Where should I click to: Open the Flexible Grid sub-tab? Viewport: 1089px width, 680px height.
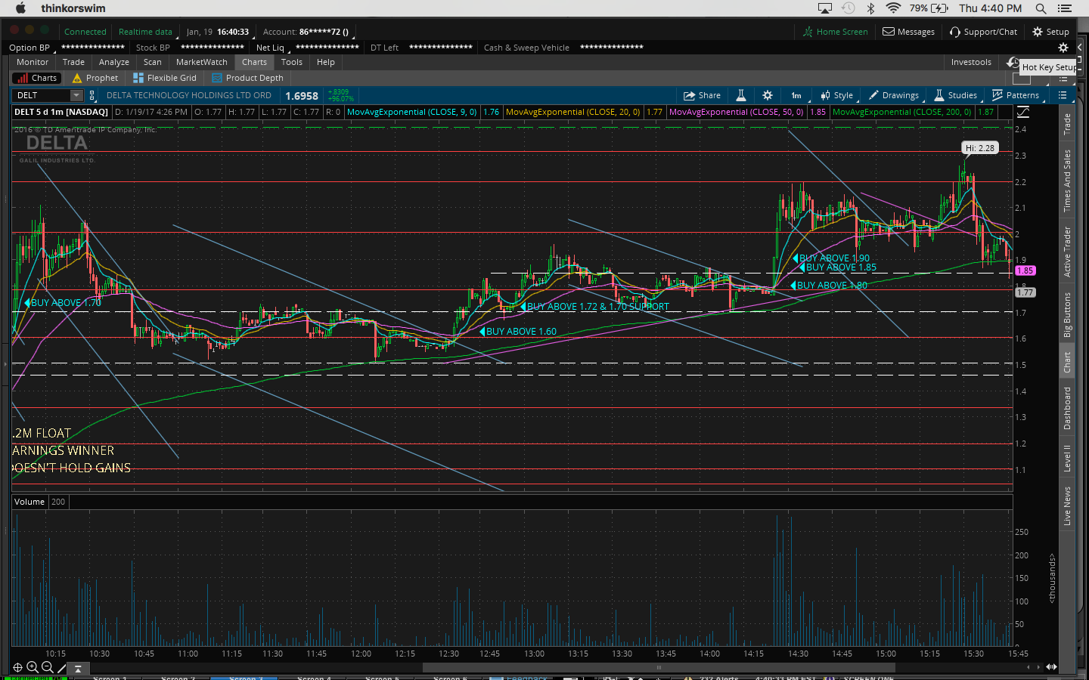pyautogui.click(x=165, y=78)
